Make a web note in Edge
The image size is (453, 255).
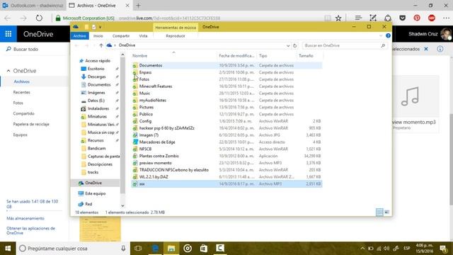[373, 18]
